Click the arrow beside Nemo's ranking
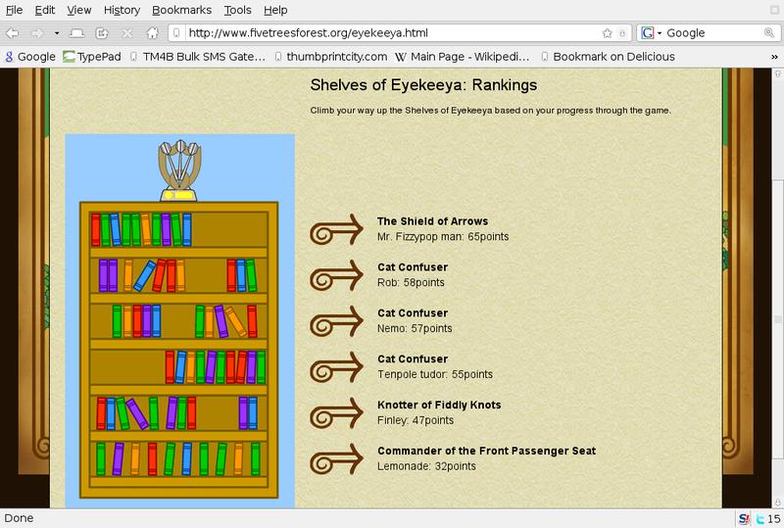The image size is (784, 528). tap(336, 321)
